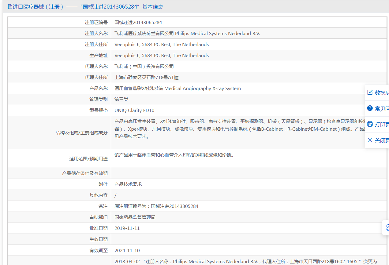Click the 产品名称 label cell

coord(59,88)
